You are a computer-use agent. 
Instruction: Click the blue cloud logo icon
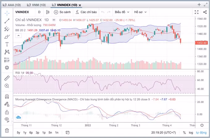pyautogui.click(x=19, y=117)
